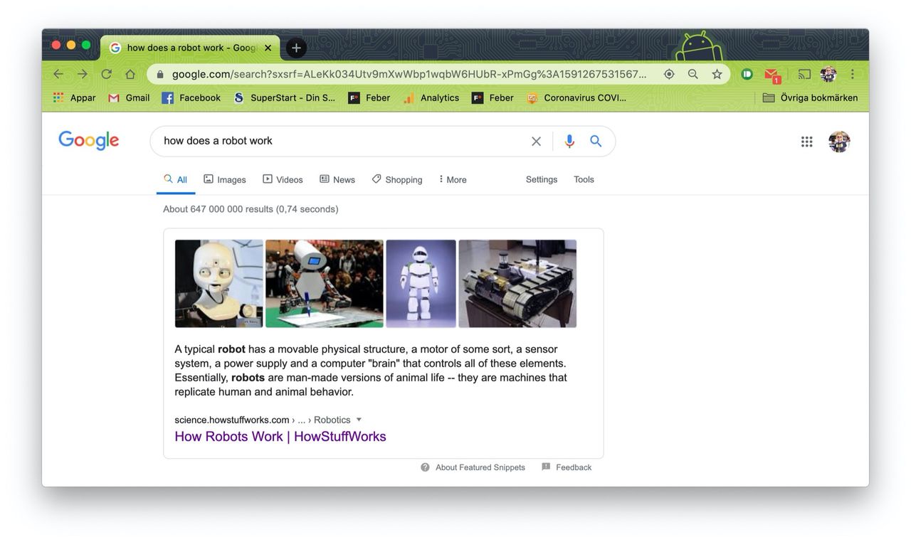Go back with the browser back arrow
The image size is (911, 542).
point(58,74)
